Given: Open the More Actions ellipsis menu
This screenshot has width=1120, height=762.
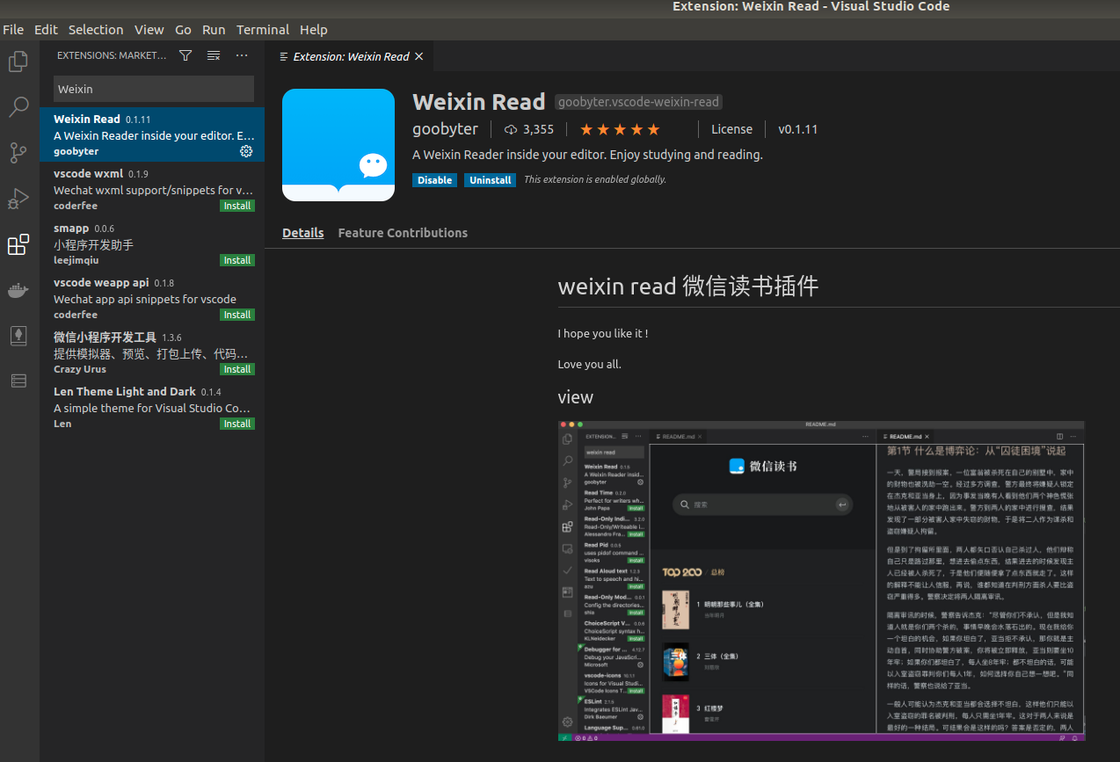Looking at the screenshot, I should (242, 55).
